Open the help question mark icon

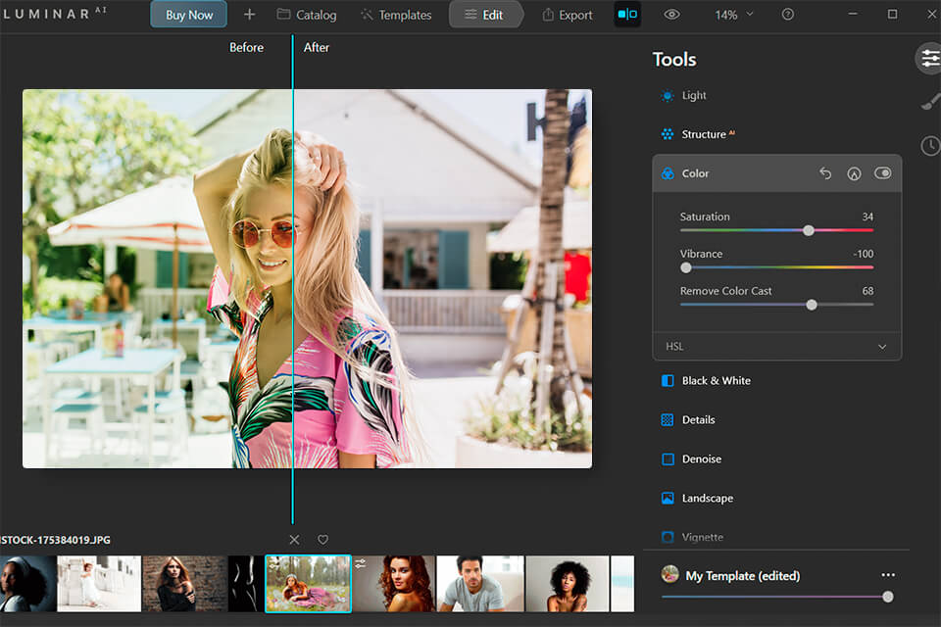(787, 15)
